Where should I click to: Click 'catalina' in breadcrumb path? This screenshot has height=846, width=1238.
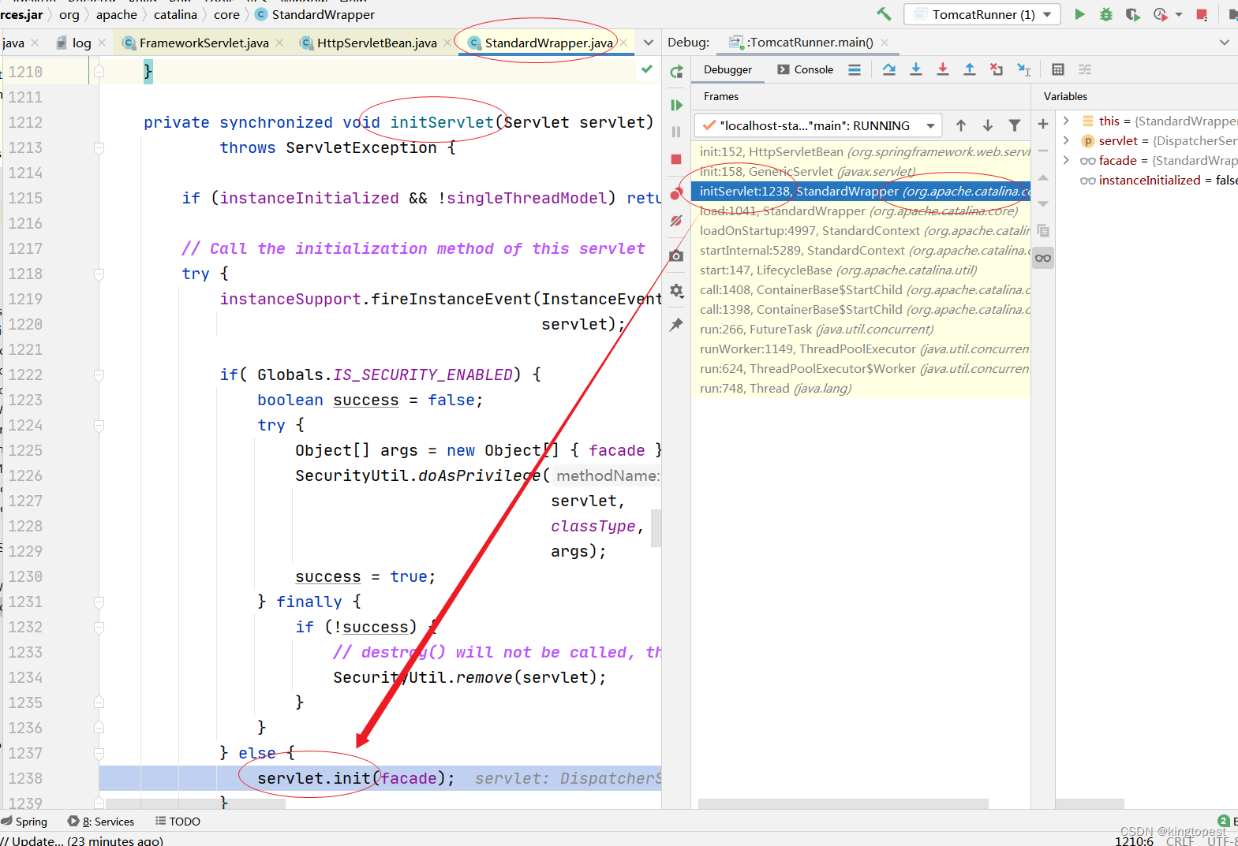[x=175, y=14]
